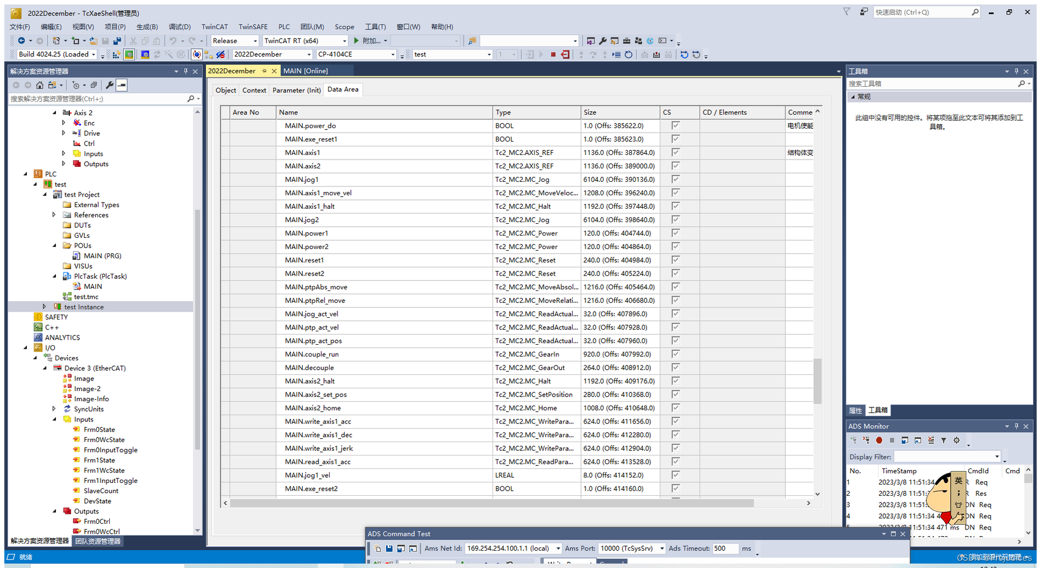The width and height of the screenshot is (1041, 568).
Task: Switch to the MAIN [Online] tab
Action: [x=307, y=71]
